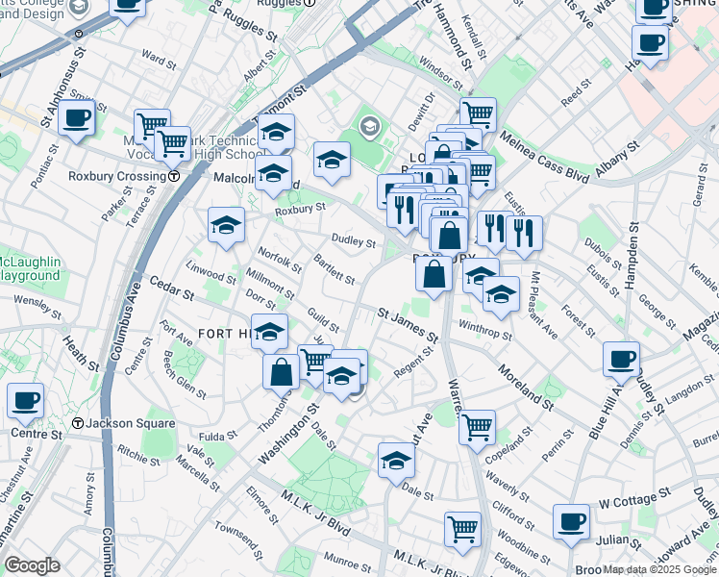Open the shopping bag marker near Bartlett St
This screenshot has width=719, height=577.
tap(434, 273)
